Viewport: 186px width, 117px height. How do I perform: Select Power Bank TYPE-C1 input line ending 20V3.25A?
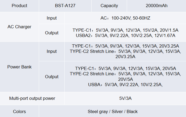[x=125, y=46]
